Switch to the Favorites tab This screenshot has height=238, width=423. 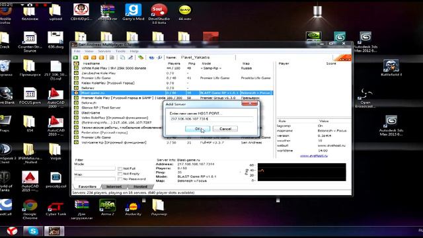click(x=87, y=186)
